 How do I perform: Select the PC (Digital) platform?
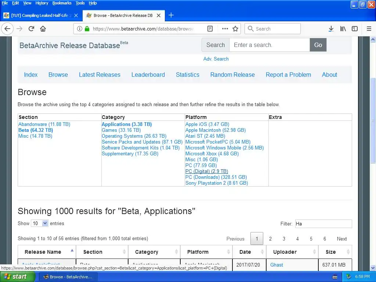tap(207, 171)
